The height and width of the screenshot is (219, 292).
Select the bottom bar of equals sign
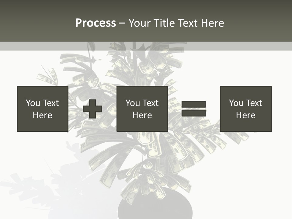(194, 113)
